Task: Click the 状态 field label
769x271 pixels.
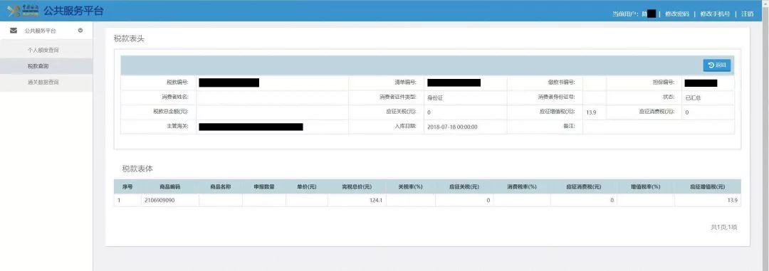Action: (669, 97)
